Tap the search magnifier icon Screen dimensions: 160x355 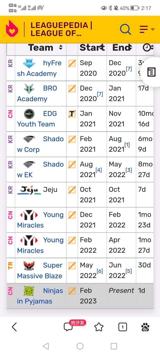pos(125,29)
